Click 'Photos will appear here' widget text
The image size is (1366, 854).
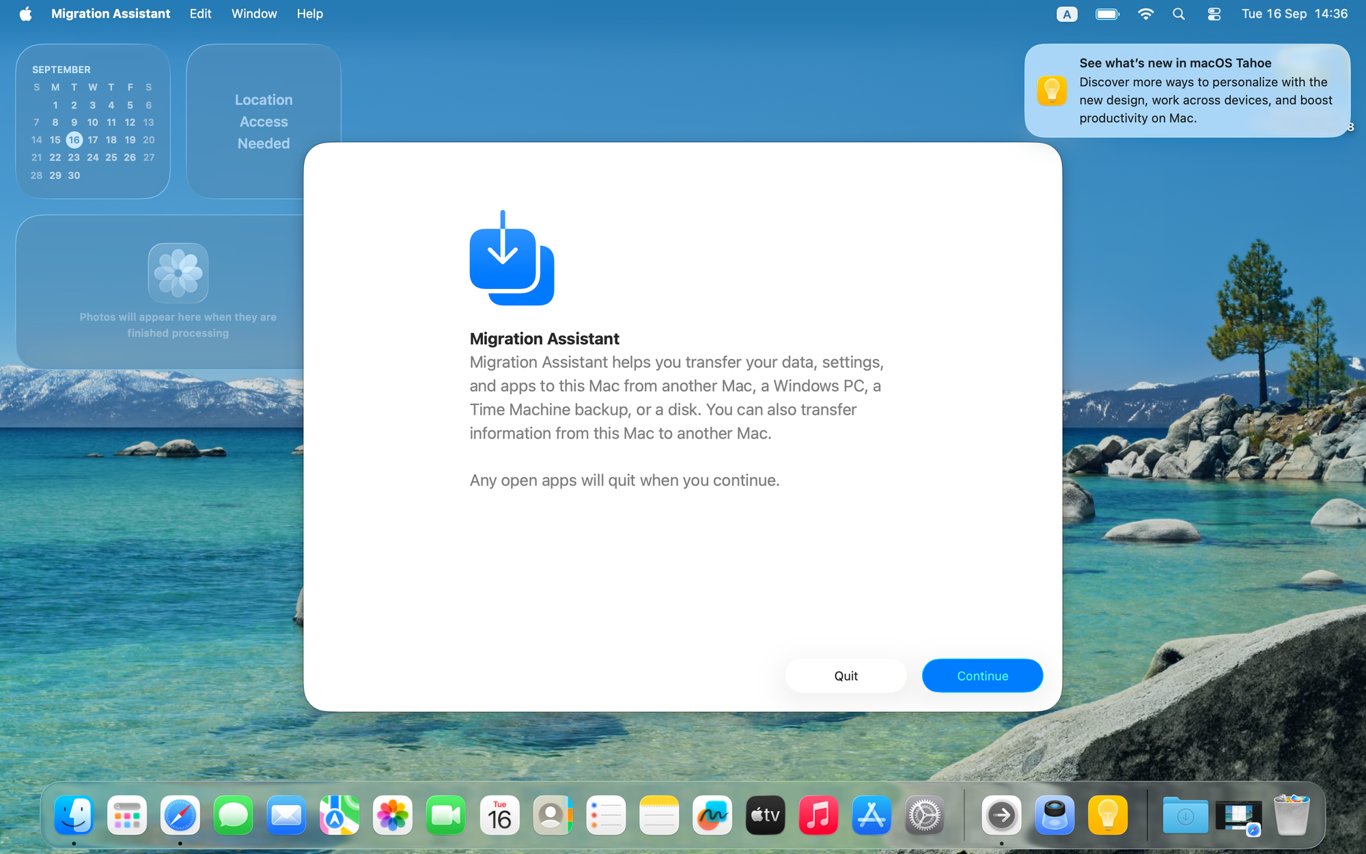pyautogui.click(x=178, y=325)
